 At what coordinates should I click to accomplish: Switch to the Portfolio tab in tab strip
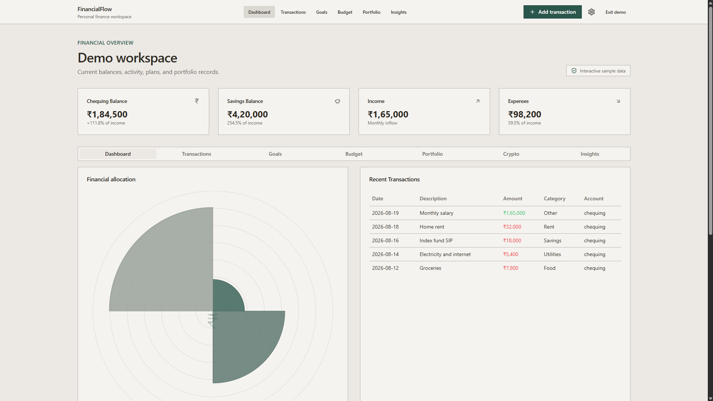(432, 154)
